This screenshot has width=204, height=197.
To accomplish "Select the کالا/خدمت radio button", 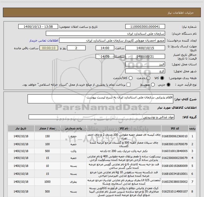I will (x=131, y=78).
